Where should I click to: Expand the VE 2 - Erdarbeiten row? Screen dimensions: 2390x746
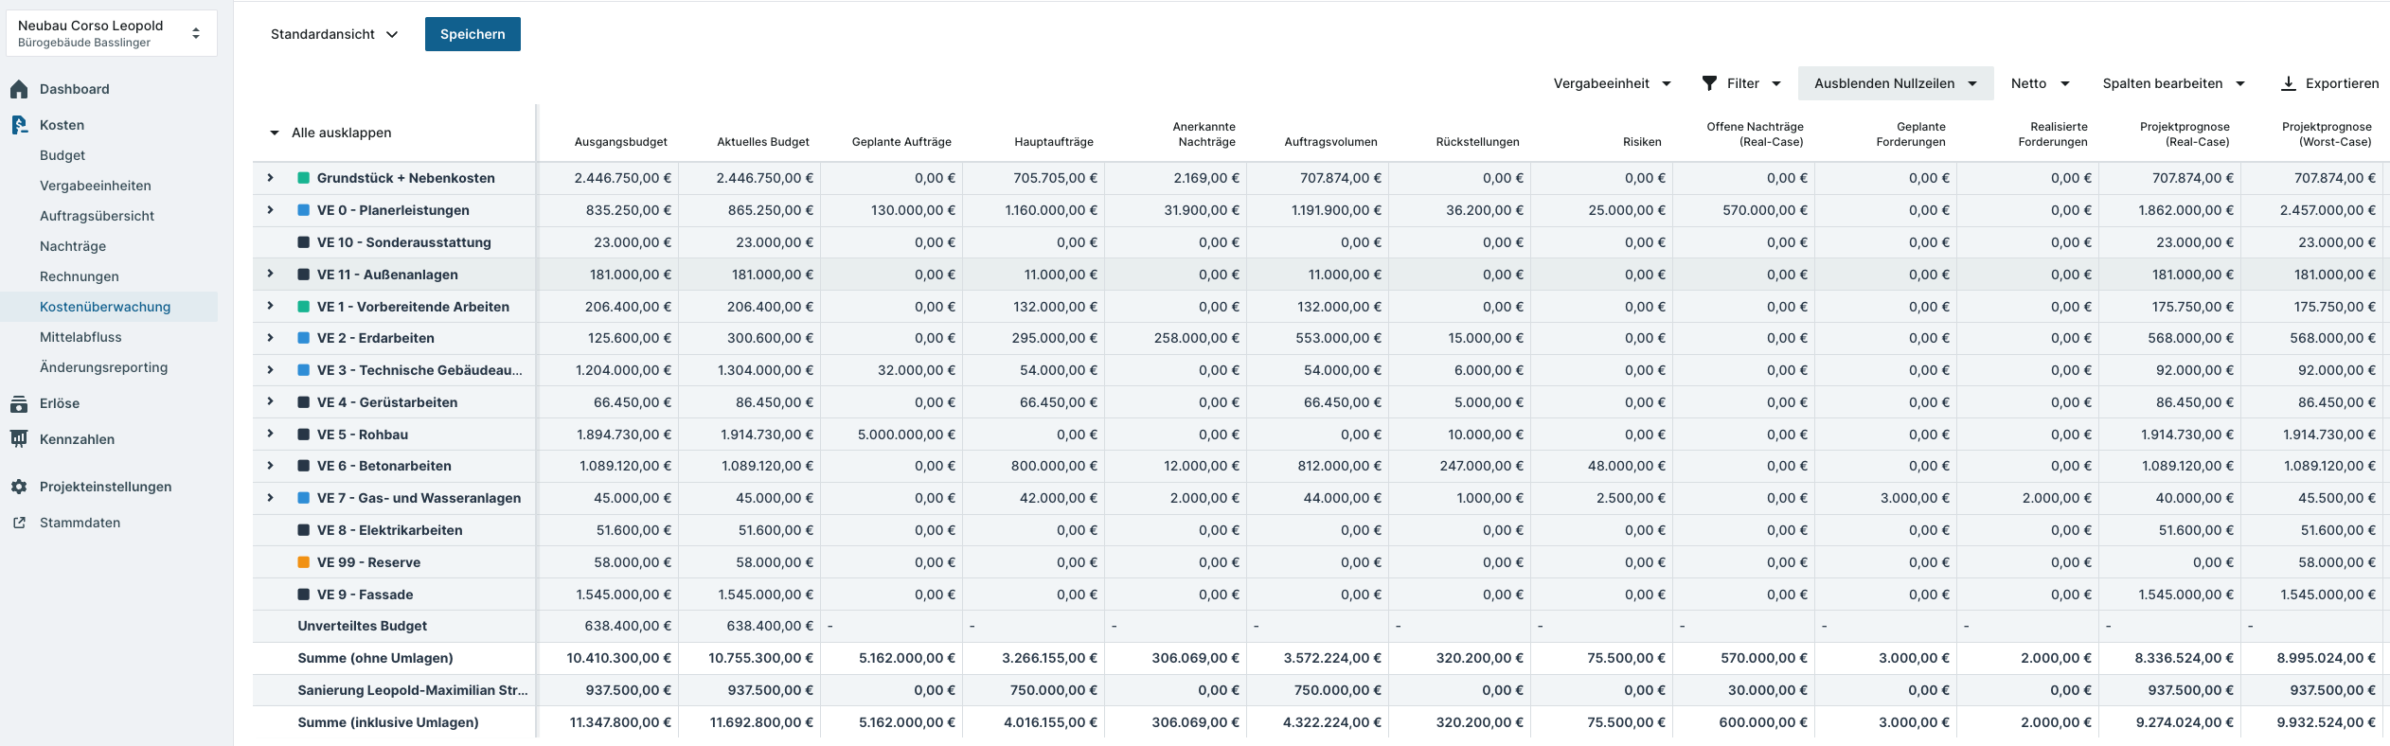click(x=270, y=337)
